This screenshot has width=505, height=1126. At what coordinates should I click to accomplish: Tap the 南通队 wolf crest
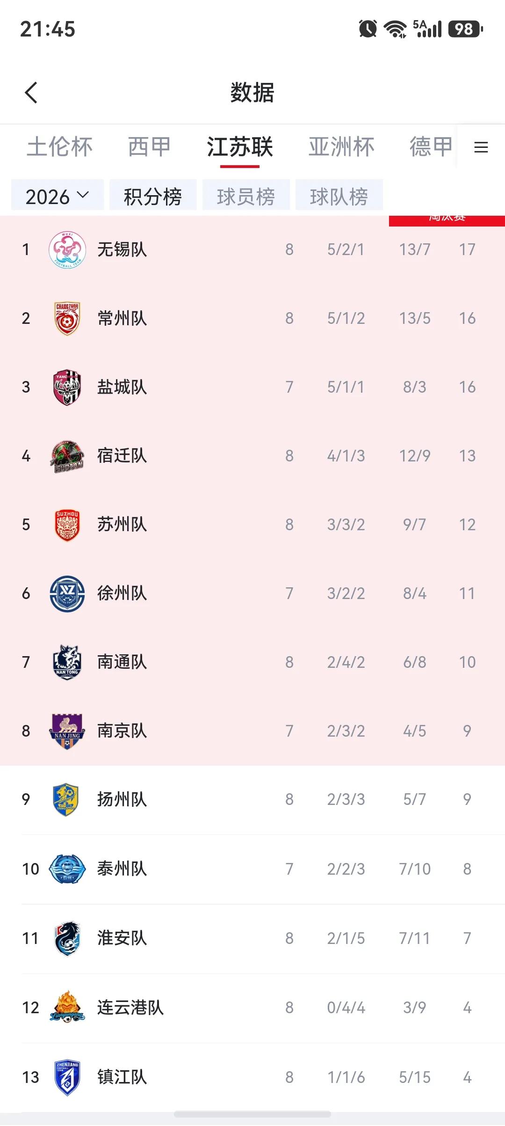click(67, 662)
